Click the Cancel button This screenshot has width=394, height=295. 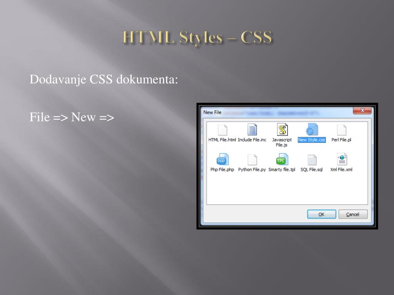[x=353, y=214]
